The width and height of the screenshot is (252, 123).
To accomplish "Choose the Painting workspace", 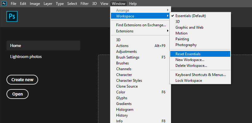I will click(182, 39).
